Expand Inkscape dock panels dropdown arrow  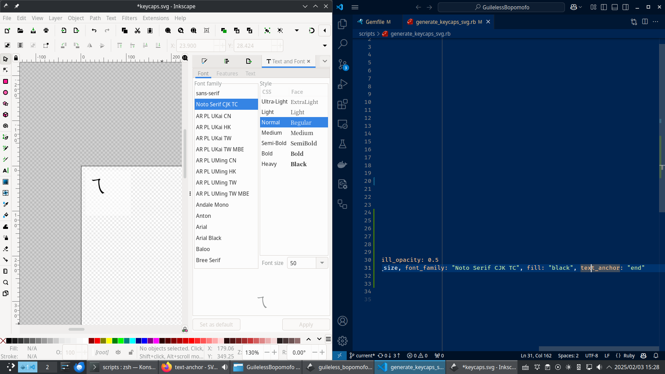[x=325, y=61]
